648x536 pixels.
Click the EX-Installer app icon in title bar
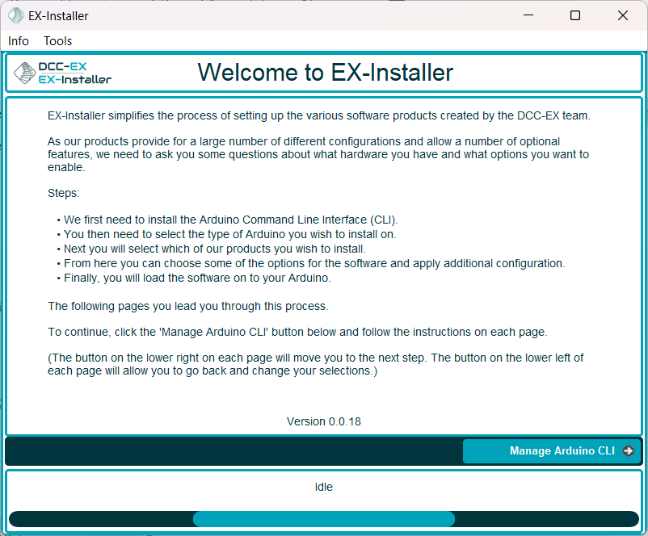click(x=16, y=15)
